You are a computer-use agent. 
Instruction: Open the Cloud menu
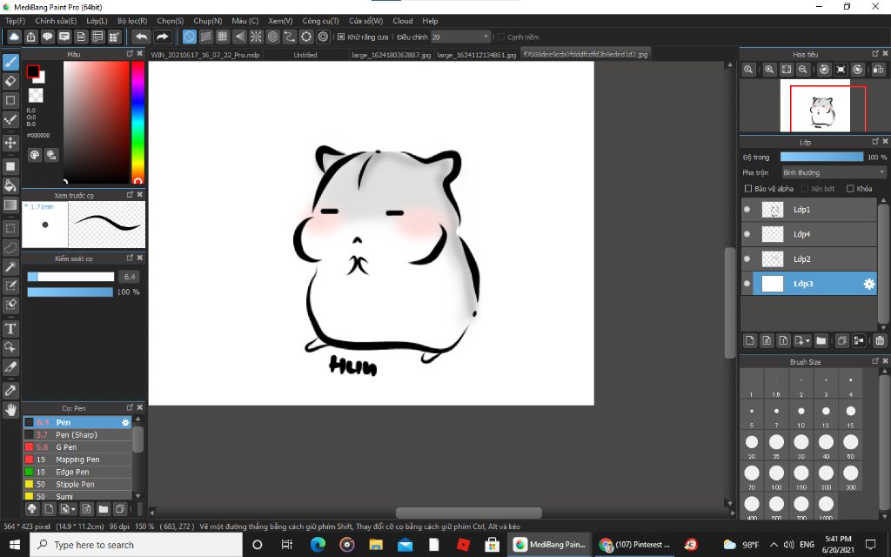click(x=403, y=21)
